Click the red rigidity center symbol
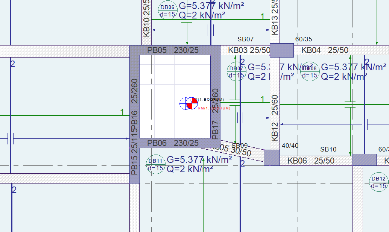 (192, 103)
